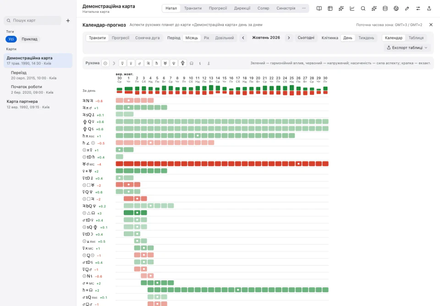Screen dimensions: 440x306
Task: Toggle the Pluto moving planet glyph
Action: click(x=183, y=63)
